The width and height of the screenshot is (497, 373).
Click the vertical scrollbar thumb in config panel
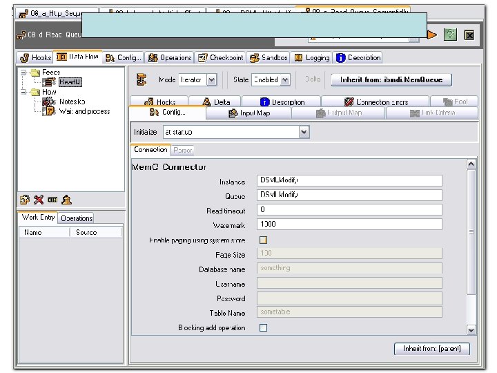471,232
